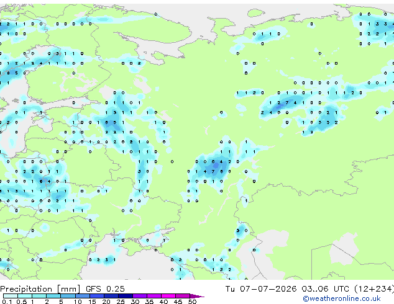The image size is (394, 304).
Task: Click the purple arrow tip past 50 on the legend
Action: coord(197,296)
